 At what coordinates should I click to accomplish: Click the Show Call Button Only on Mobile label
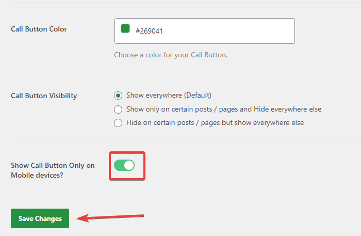pyautogui.click(x=53, y=165)
